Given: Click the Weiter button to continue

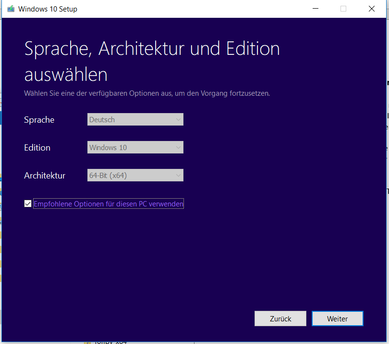Looking at the screenshot, I should coord(338,319).
